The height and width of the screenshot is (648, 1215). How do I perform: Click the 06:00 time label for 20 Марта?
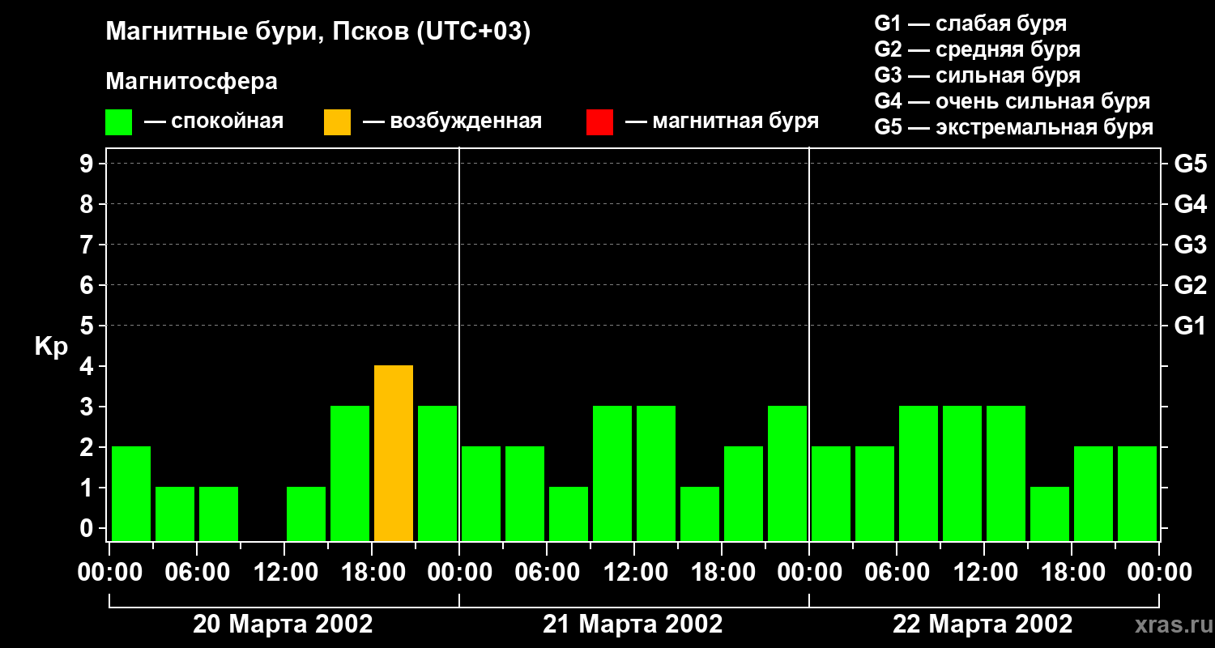pyautogui.click(x=197, y=573)
